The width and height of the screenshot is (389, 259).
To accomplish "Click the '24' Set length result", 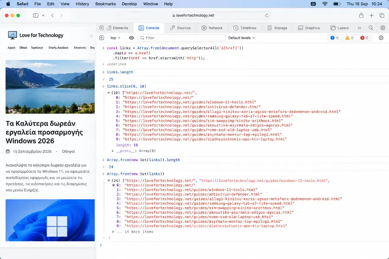I will pyautogui.click(x=111, y=167).
